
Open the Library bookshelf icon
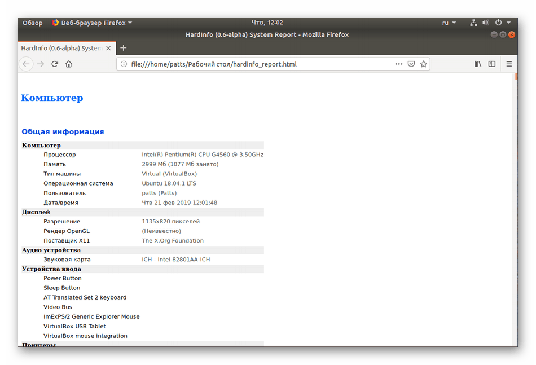[x=477, y=64]
